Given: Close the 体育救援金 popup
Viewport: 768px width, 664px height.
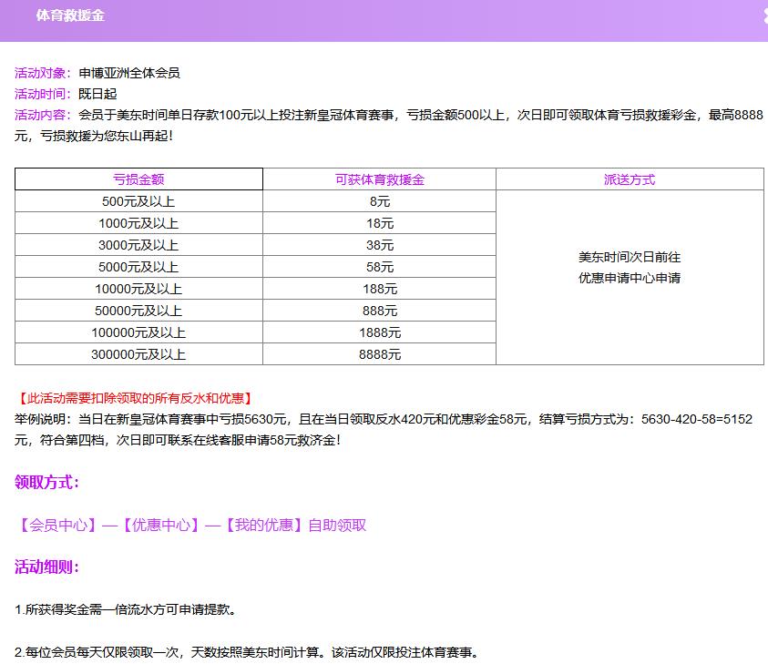Looking at the screenshot, I should point(763,15).
